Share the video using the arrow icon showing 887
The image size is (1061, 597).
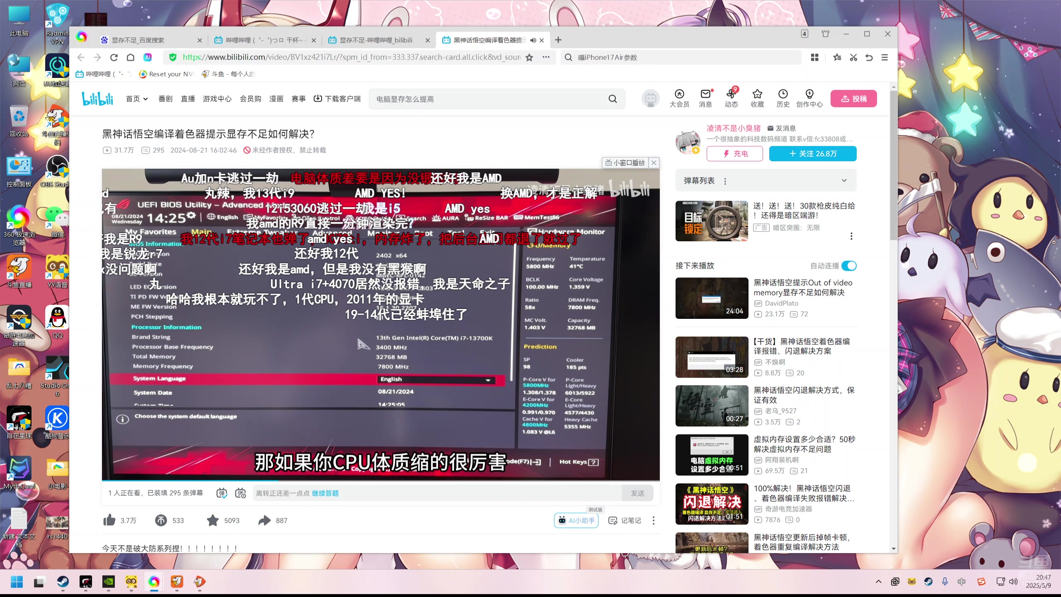click(x=264, y=520)
